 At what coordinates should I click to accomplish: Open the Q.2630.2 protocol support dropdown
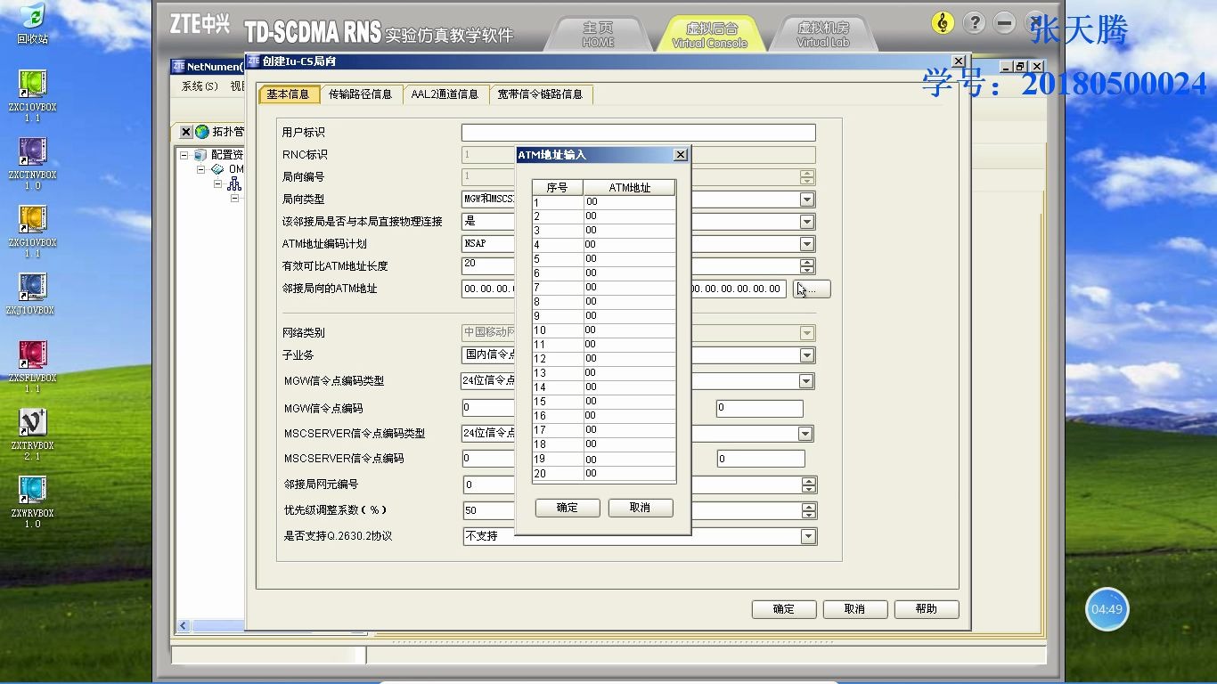(808, 537)
